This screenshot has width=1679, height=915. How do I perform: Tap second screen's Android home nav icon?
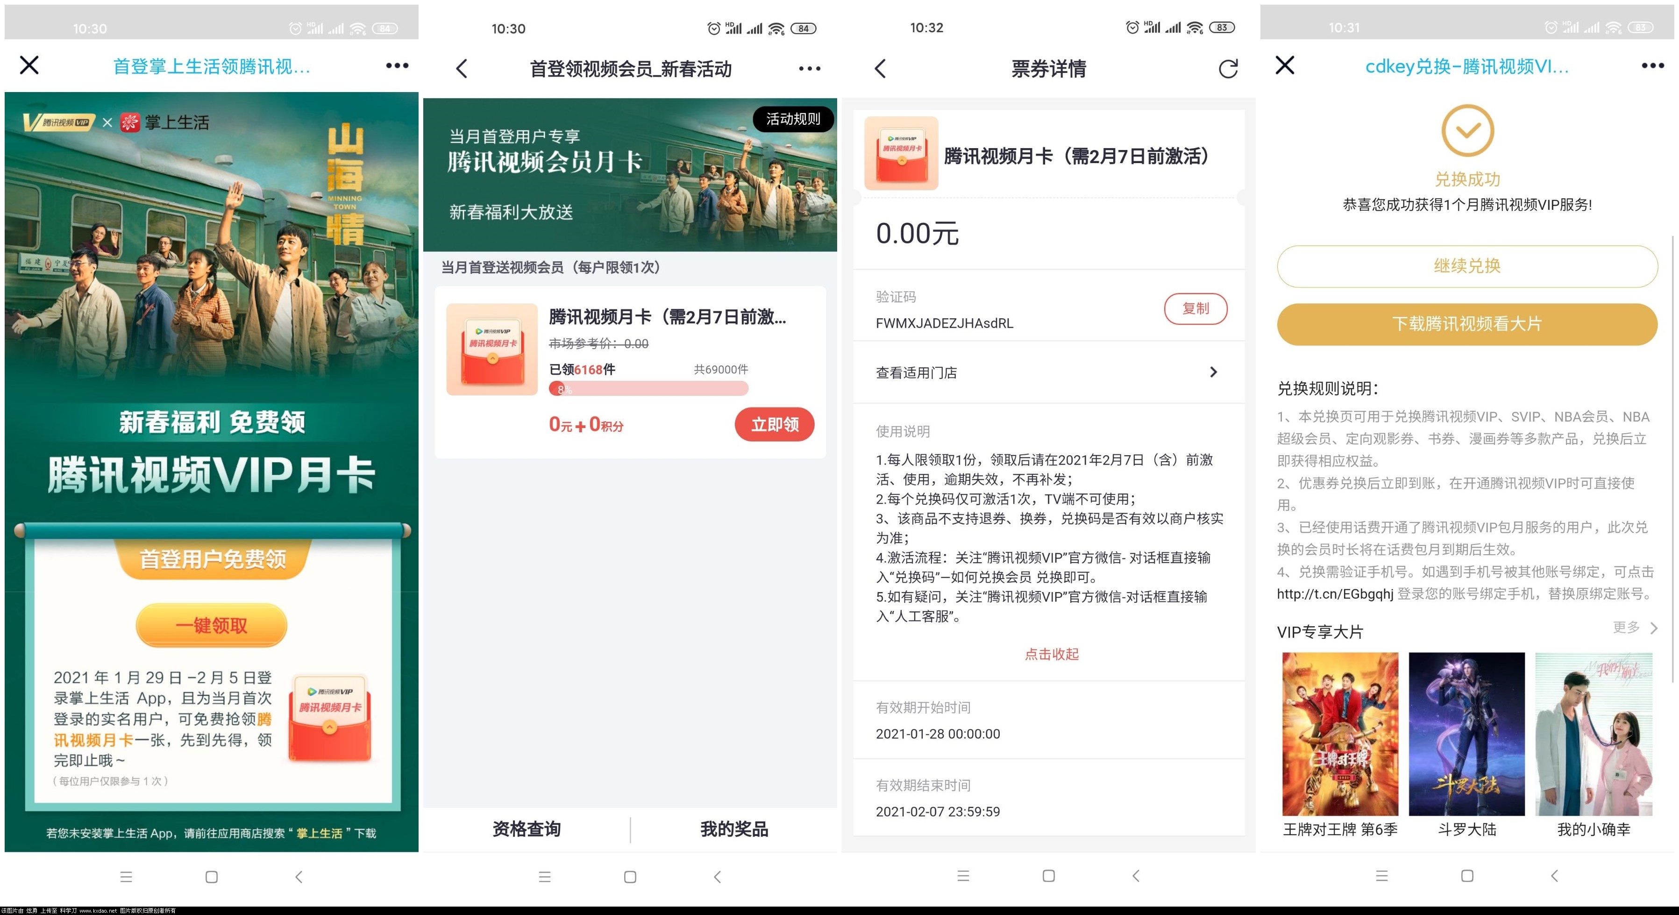click(x=630, y=877)
